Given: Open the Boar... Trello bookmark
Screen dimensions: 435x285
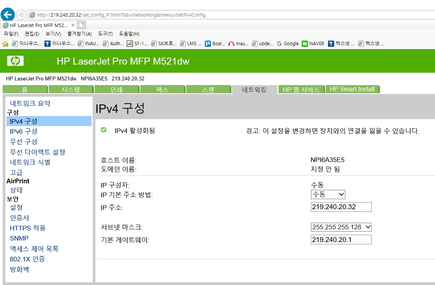Looking at the screenshot, I should coord(215,44).
